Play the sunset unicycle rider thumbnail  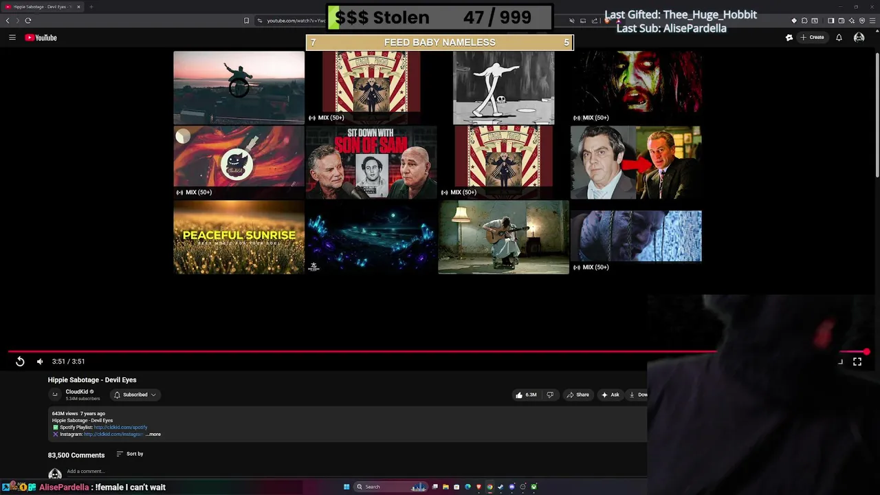point(239,87)
